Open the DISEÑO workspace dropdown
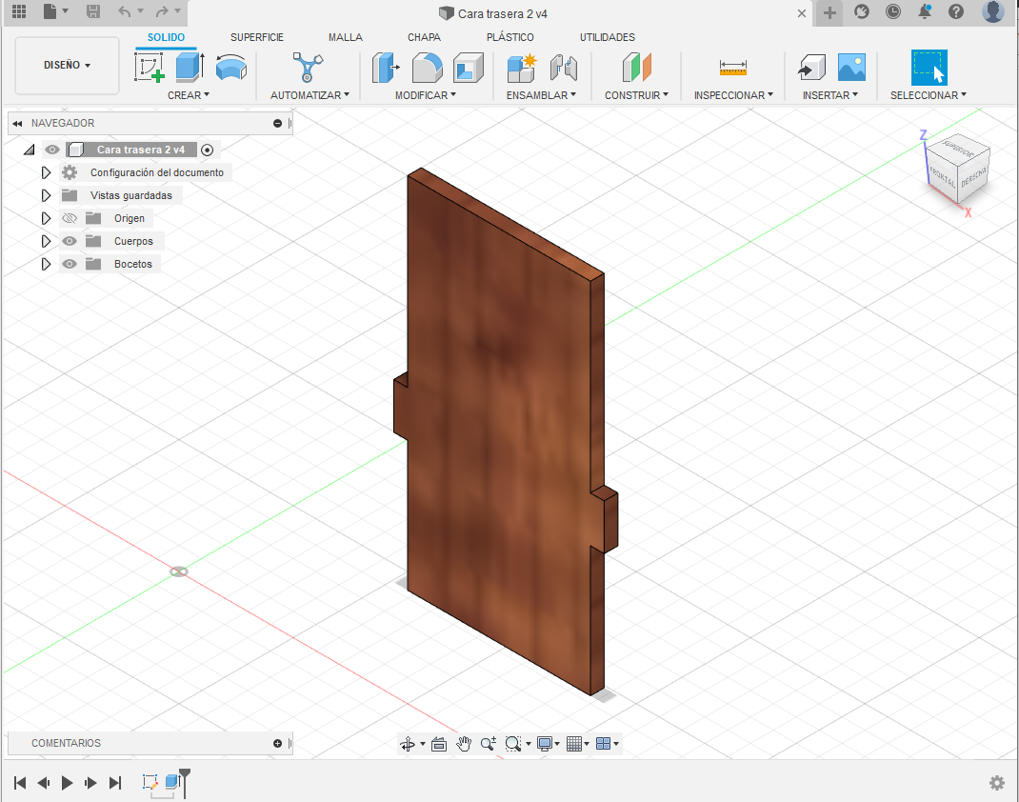This screenshot has width=1019, height=802. pos(68,66)
